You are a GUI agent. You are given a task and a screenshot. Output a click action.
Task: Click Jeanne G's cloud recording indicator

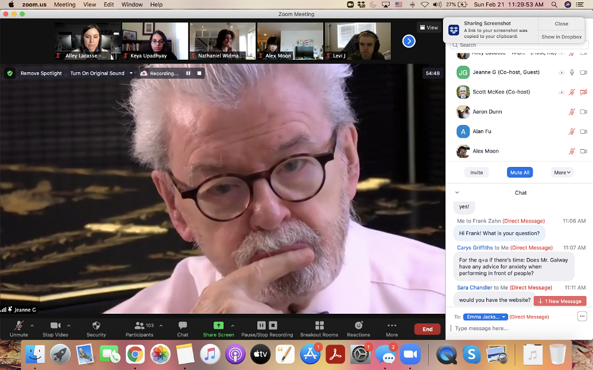coord(562,72)
